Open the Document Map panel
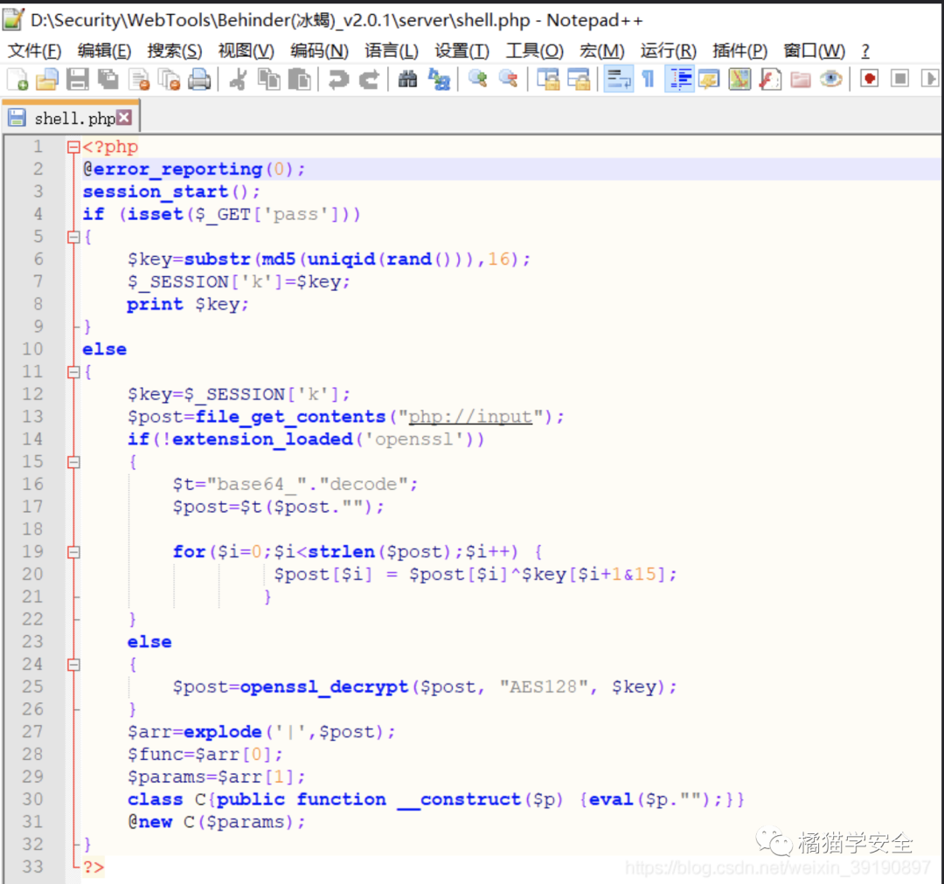Viewport: 944px width, 884px height. (739, 79)
